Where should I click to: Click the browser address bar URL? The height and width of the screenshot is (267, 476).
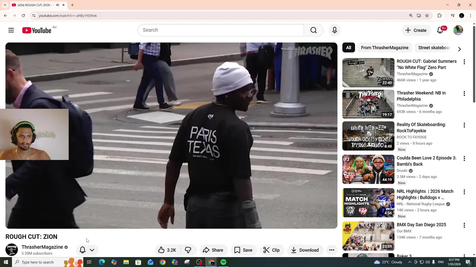68,16
